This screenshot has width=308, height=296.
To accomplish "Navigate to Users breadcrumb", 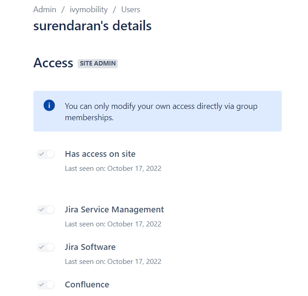I will point(131,9).
